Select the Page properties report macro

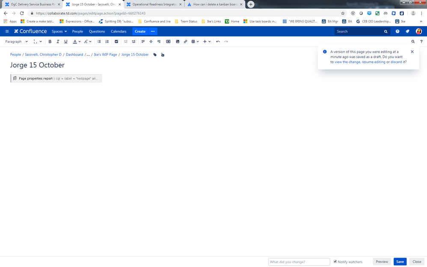[x=56, y=78]
